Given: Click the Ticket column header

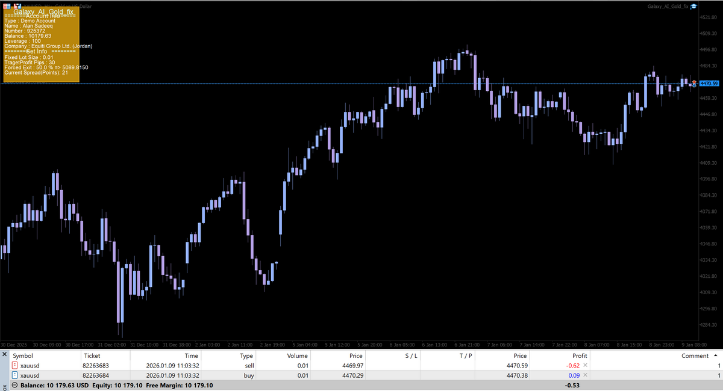Looking at the screenshot, I should (x=92, y=356).
